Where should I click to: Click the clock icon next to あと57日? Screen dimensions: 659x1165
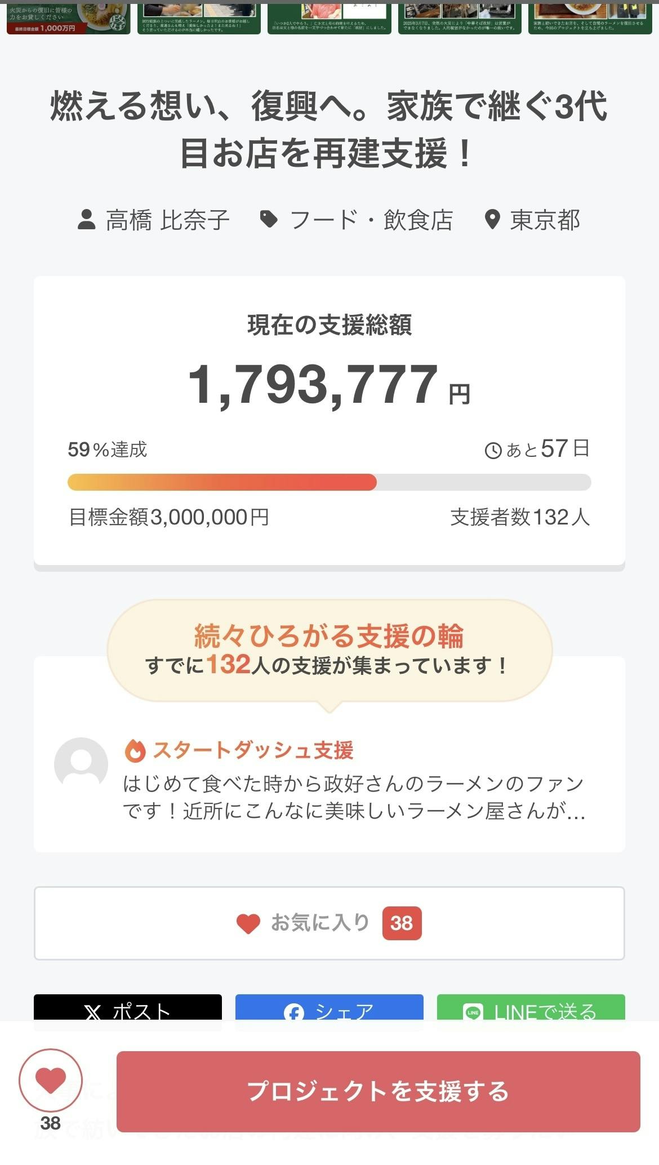point(493,451)
